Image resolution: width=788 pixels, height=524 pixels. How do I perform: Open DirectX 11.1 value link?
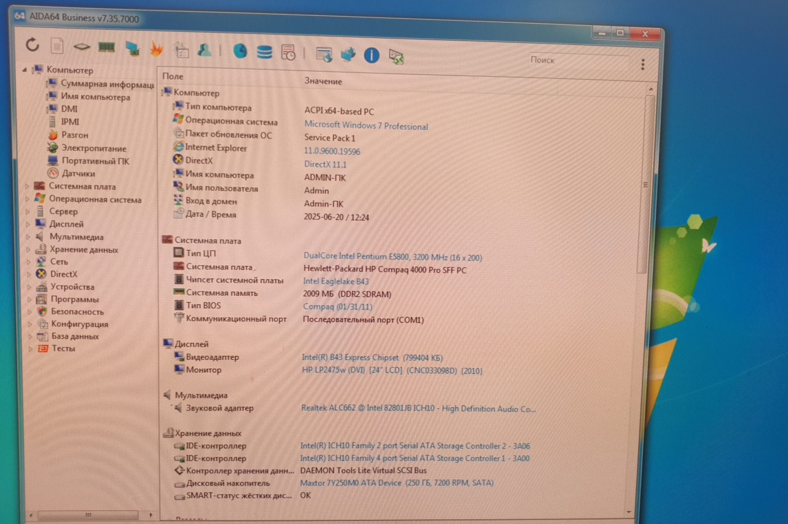325,164
